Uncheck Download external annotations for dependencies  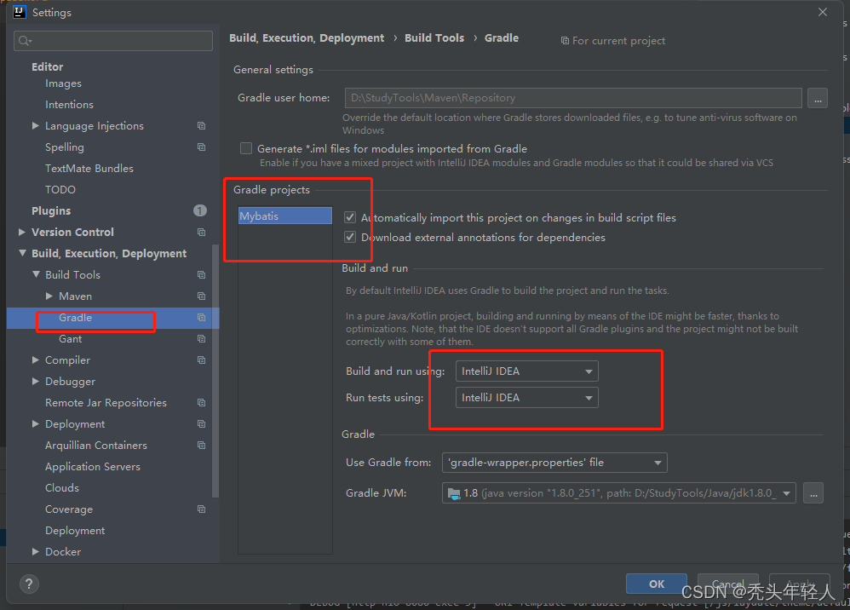[x=350, y=237]
